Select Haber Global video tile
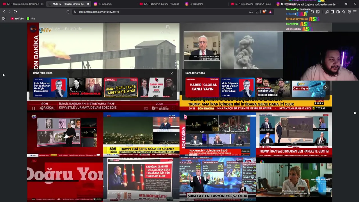359x202 pixels. click(x=294, y=135)
